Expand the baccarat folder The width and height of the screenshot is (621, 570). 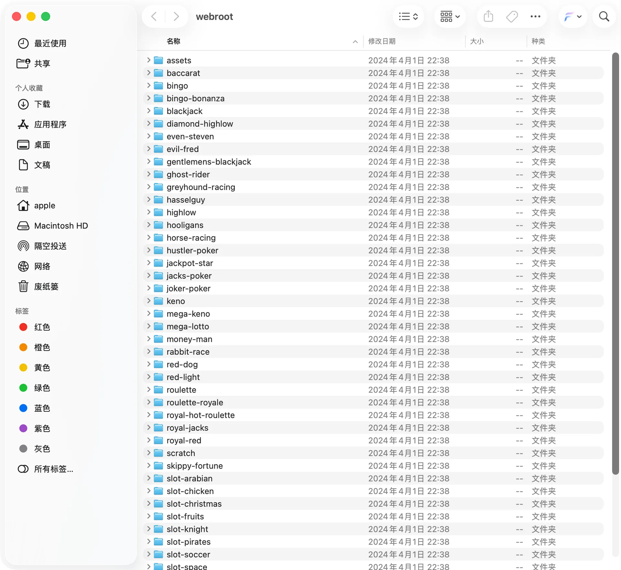(x=148, y=73)
